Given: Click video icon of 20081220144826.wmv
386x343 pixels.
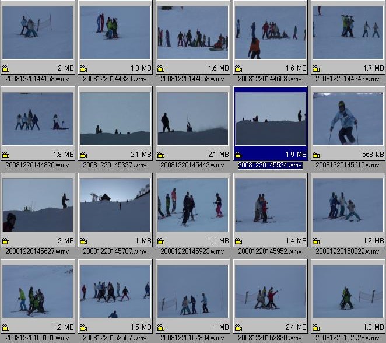Looking at the screenshot, I should pos(6,155).
